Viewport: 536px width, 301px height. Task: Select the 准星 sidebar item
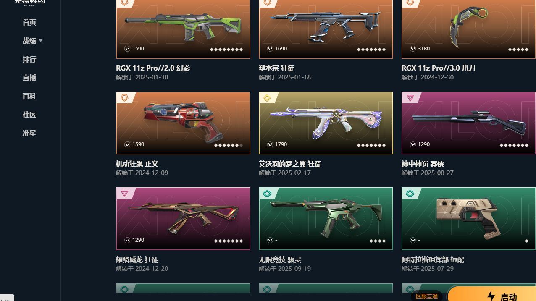click(x=29, y=133)
